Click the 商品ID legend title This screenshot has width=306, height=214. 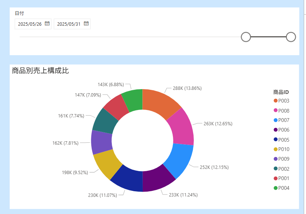(281, 92)
